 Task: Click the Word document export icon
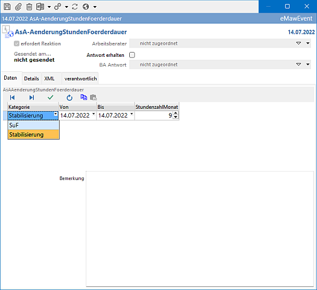point(40,7)
